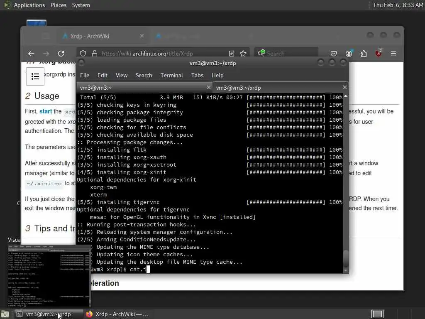Open the Terminal menu
Viewport: 425px width, 319px height.
coord(171,76)
